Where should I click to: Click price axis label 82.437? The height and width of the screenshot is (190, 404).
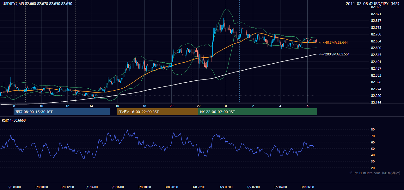pos(376,68)
